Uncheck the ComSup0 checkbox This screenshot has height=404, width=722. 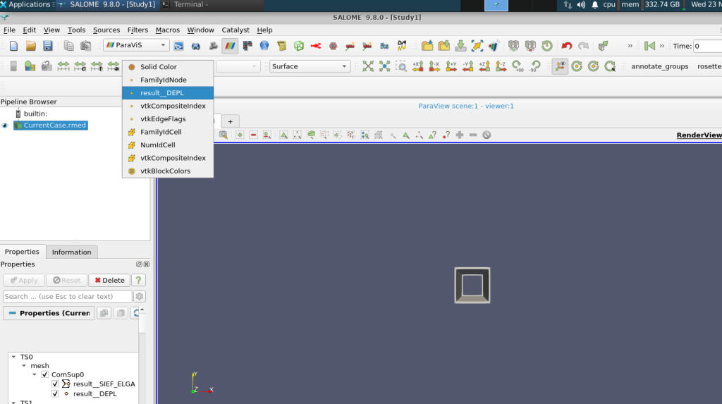[44, 374]
